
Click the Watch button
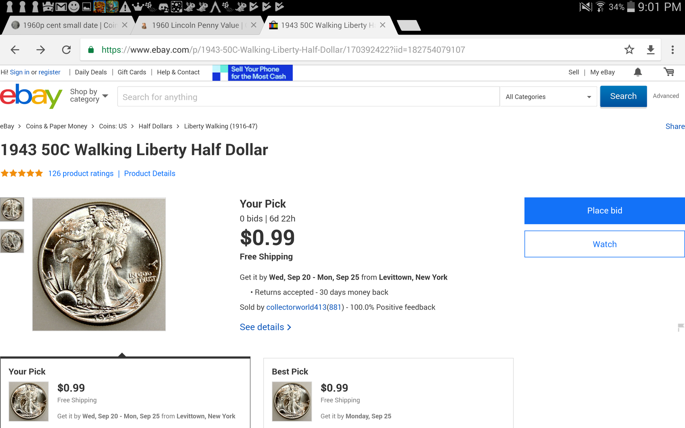(604, 244)
